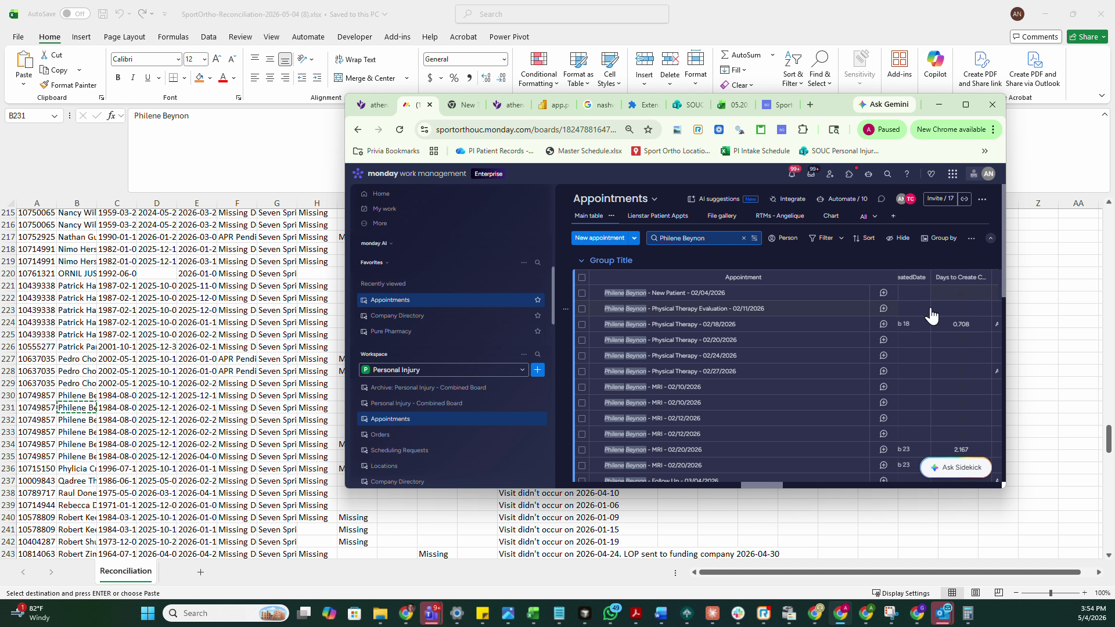Collapse the Group Title group

click(x=581, y=261)
